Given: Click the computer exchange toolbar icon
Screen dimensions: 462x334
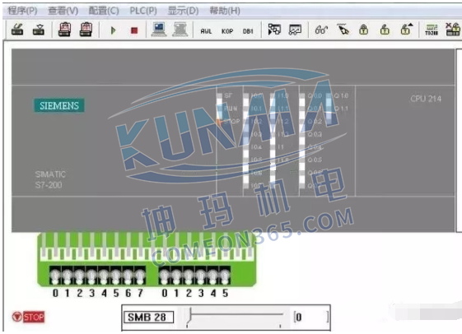Looking at the screenshot, I should (159, 30).
